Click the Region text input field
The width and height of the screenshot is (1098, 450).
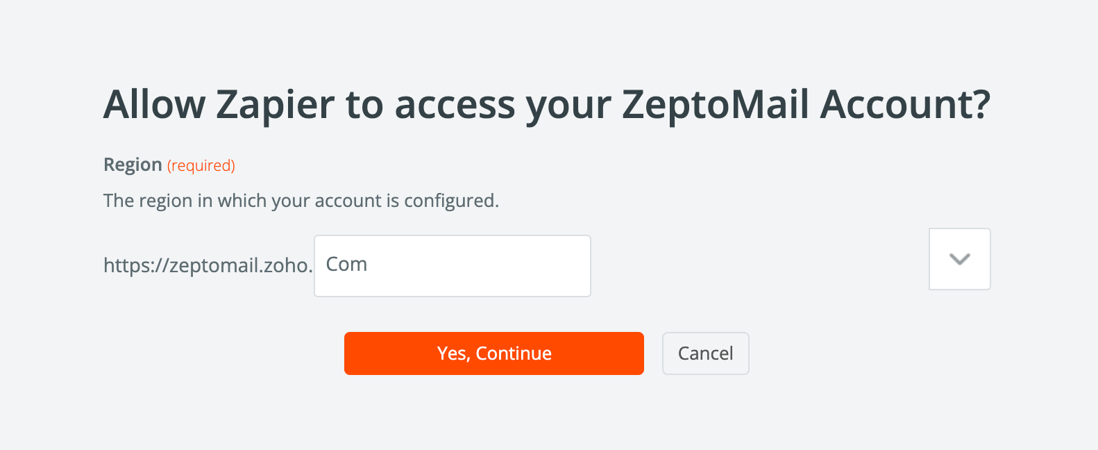coord(452,265)
